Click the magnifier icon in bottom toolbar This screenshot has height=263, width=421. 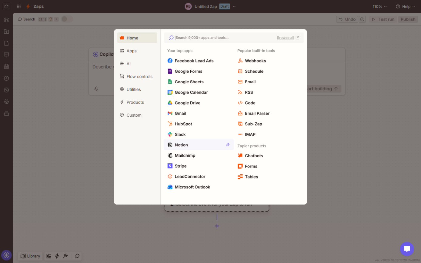pyautogui.click(x=77, y=256)
